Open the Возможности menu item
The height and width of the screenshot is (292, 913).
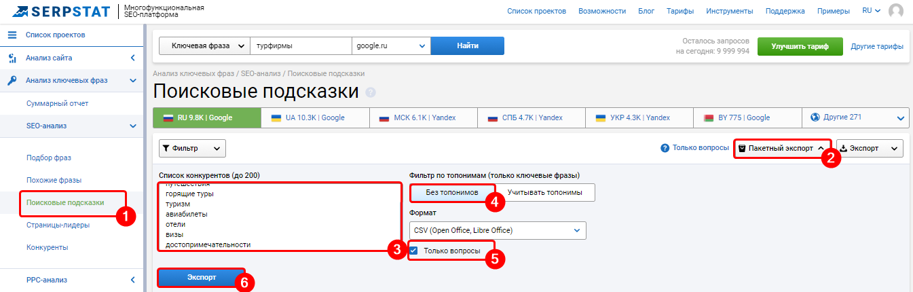pos(602,11)
